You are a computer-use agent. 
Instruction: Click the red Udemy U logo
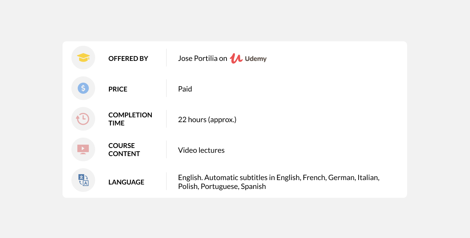click(236, 58)
